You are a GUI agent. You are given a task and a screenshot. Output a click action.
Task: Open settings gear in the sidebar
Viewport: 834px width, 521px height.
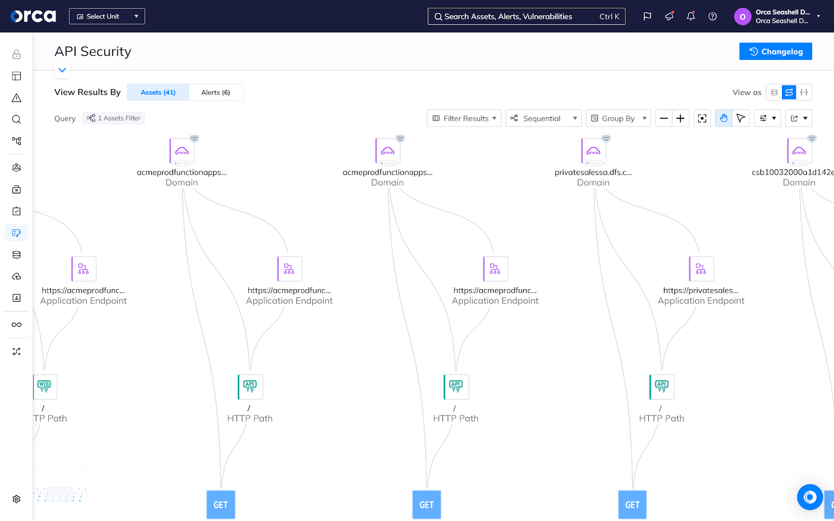click(x=17, y=499)
